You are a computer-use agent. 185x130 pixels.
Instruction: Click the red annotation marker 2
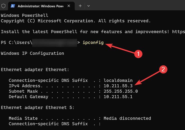tap(163, 69)
